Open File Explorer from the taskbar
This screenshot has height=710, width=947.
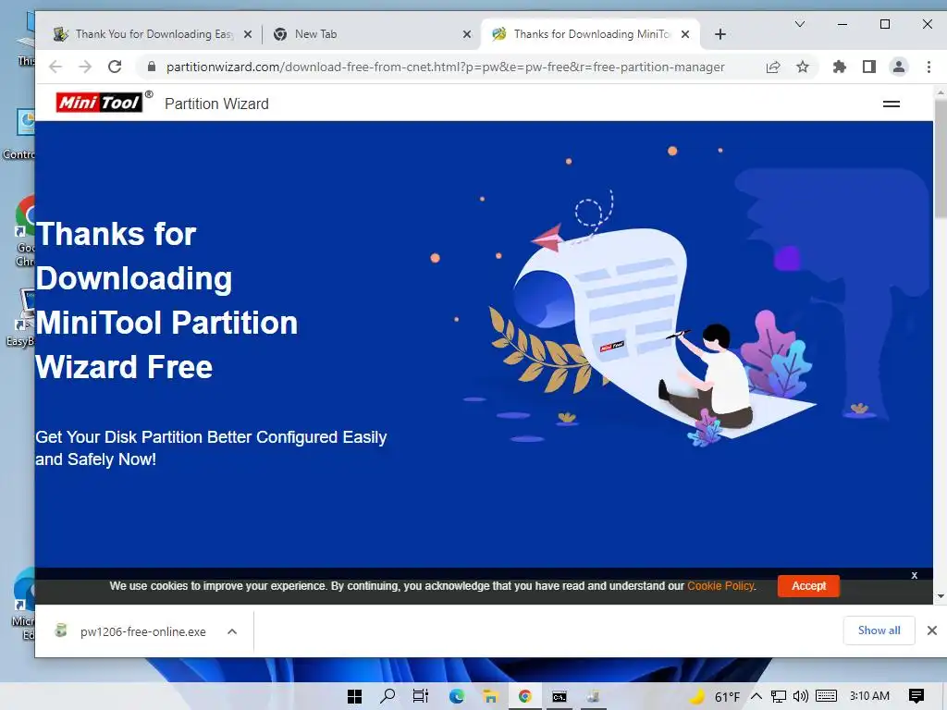(x=490, y=696)
